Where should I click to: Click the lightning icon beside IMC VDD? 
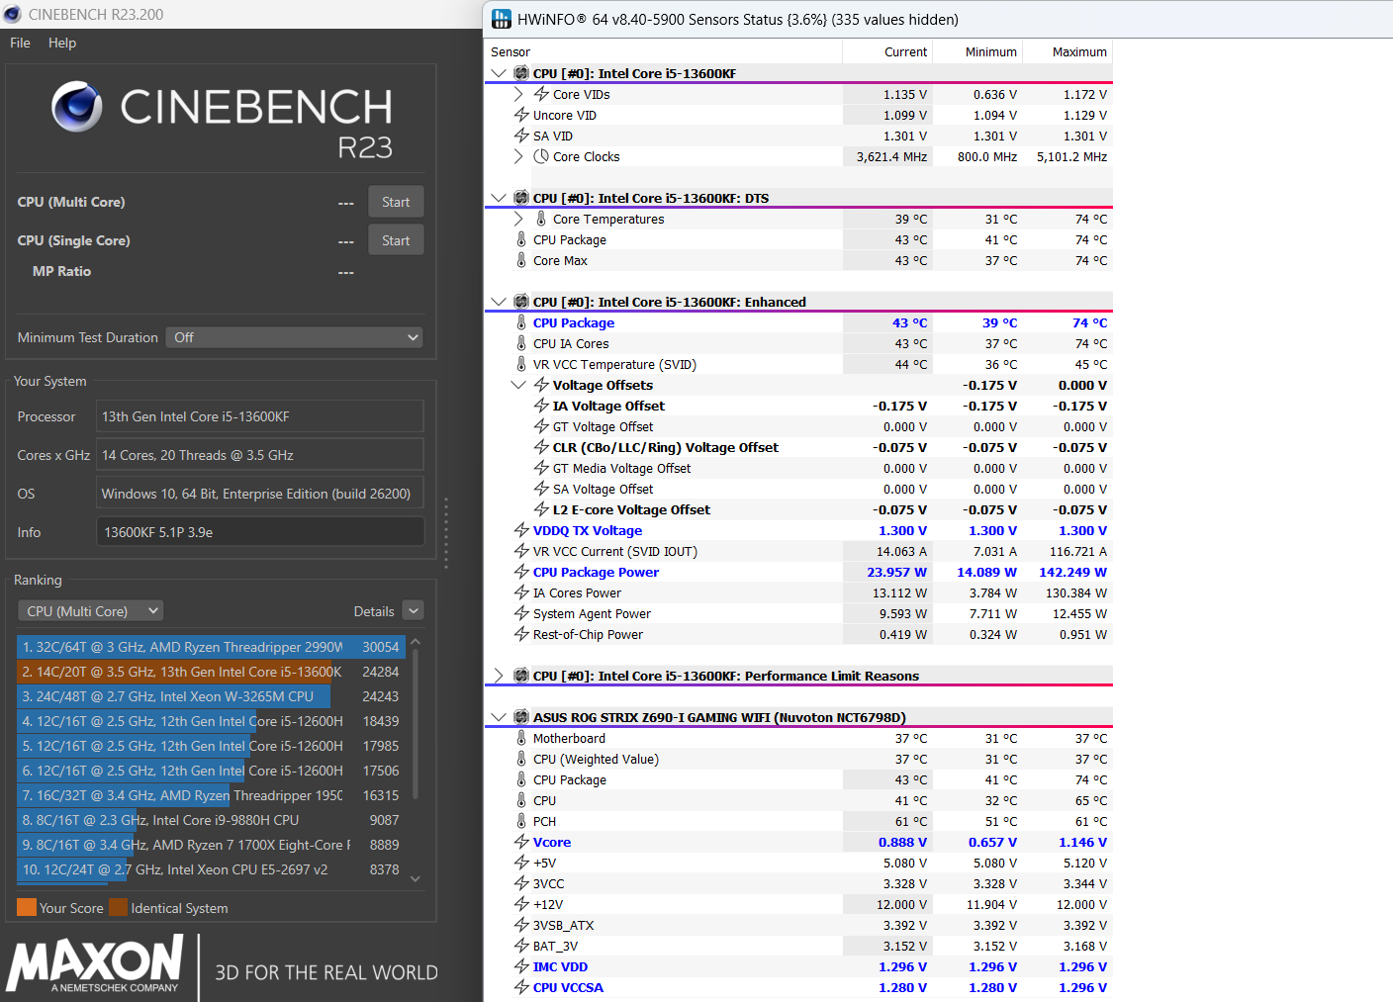coord(521,966)
